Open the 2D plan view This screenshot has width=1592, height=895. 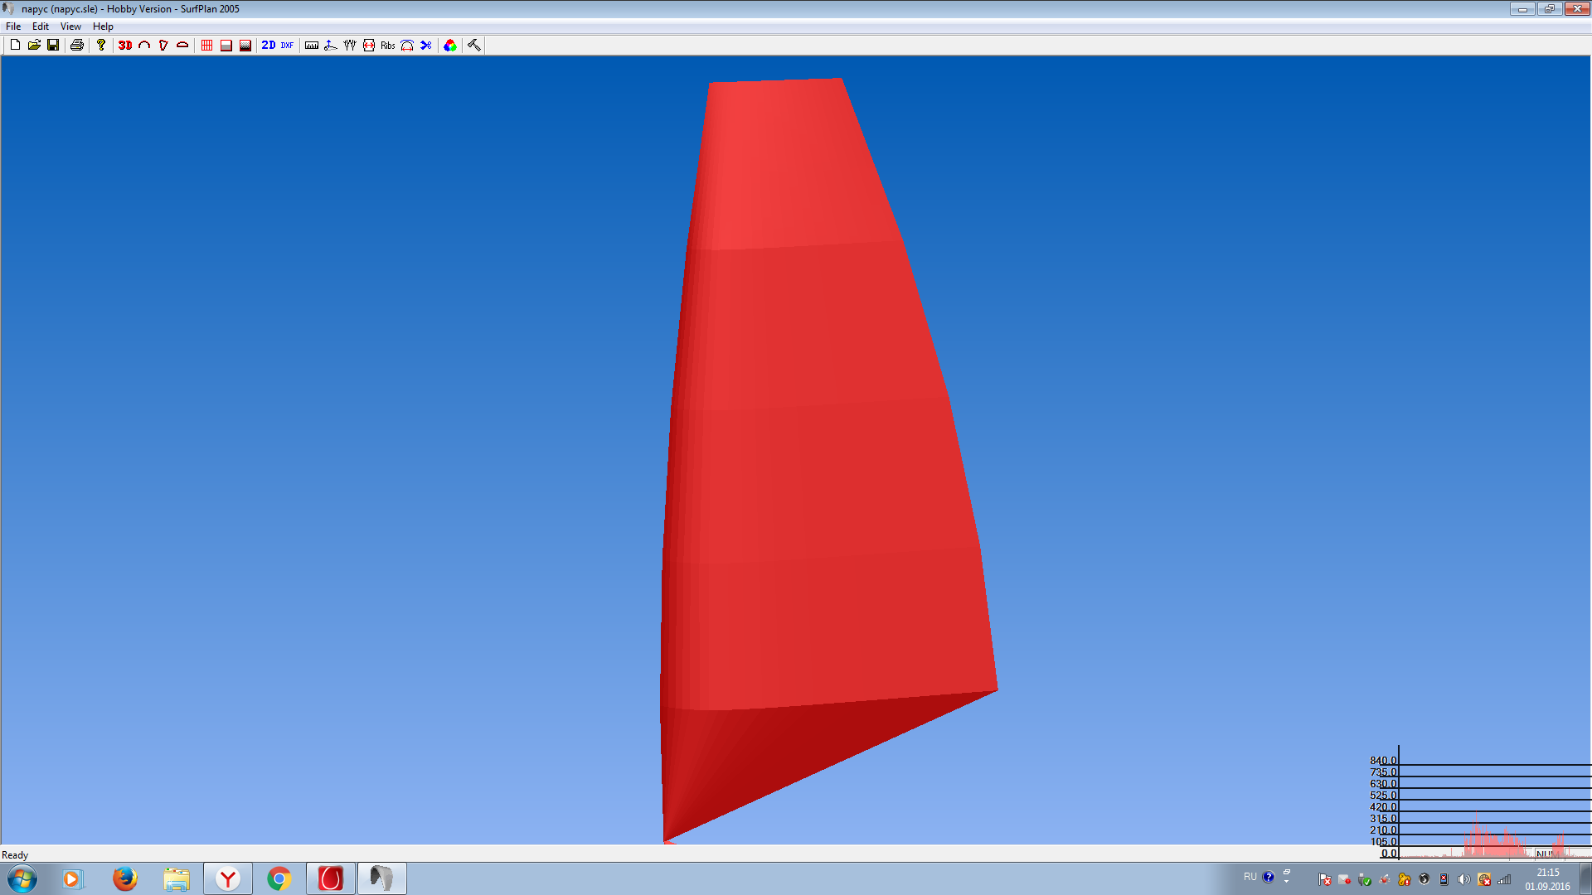[x=268, y=46]
